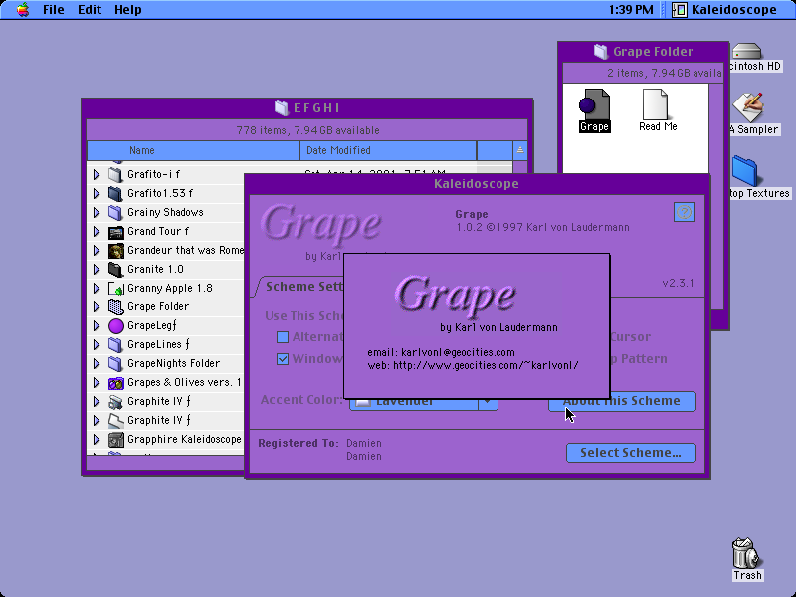Expand the Granny Apple 1.8 item
The height and width of the screenshot is (597, 796).
point(97,288)
